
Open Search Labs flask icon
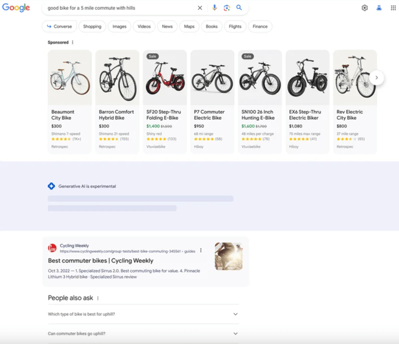[379, 8]
